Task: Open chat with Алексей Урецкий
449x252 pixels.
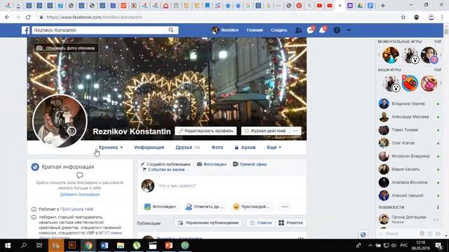Action: pos(409,195)
